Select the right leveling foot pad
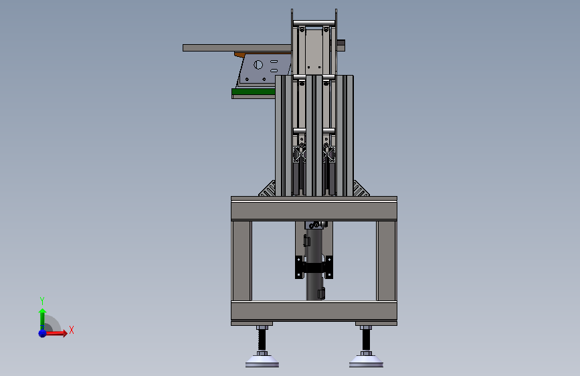This screenshot has height=376, width=580. click(366, 361)
